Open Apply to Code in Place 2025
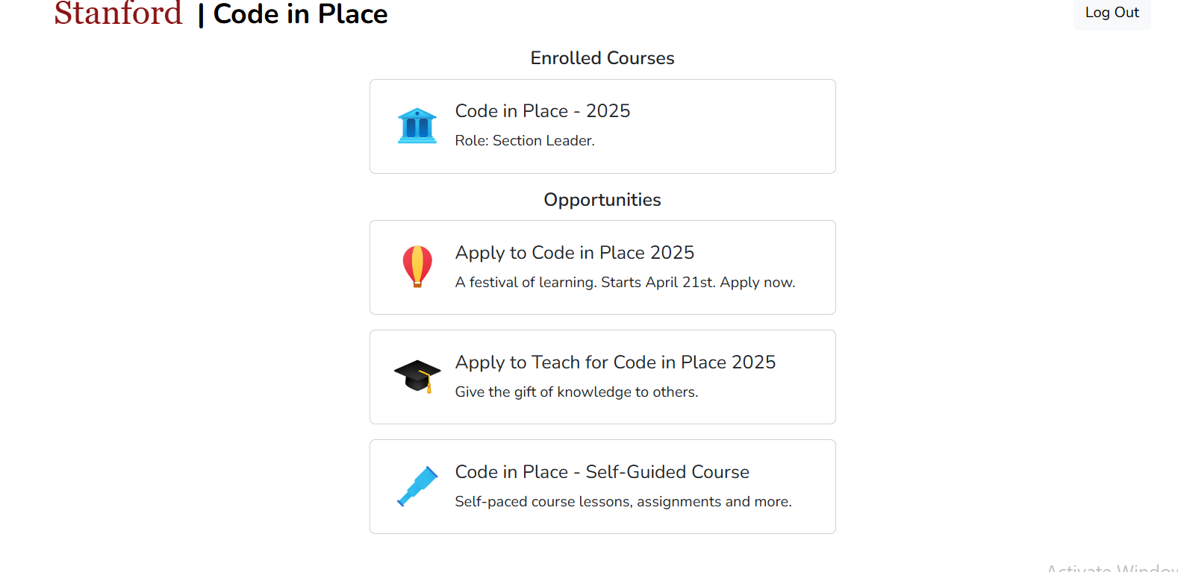Screen dimensions: 1178x572 (x=602, y=266)
